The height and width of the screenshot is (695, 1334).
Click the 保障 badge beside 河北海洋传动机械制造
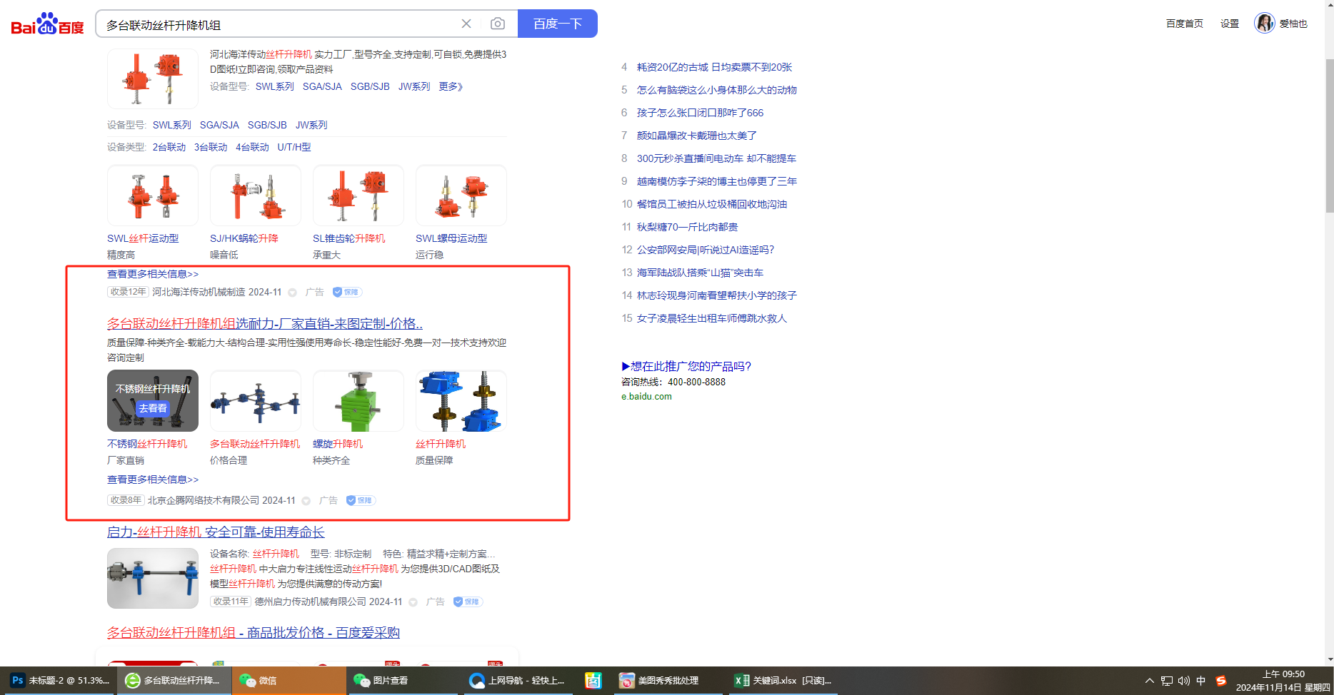click(347, 292)
